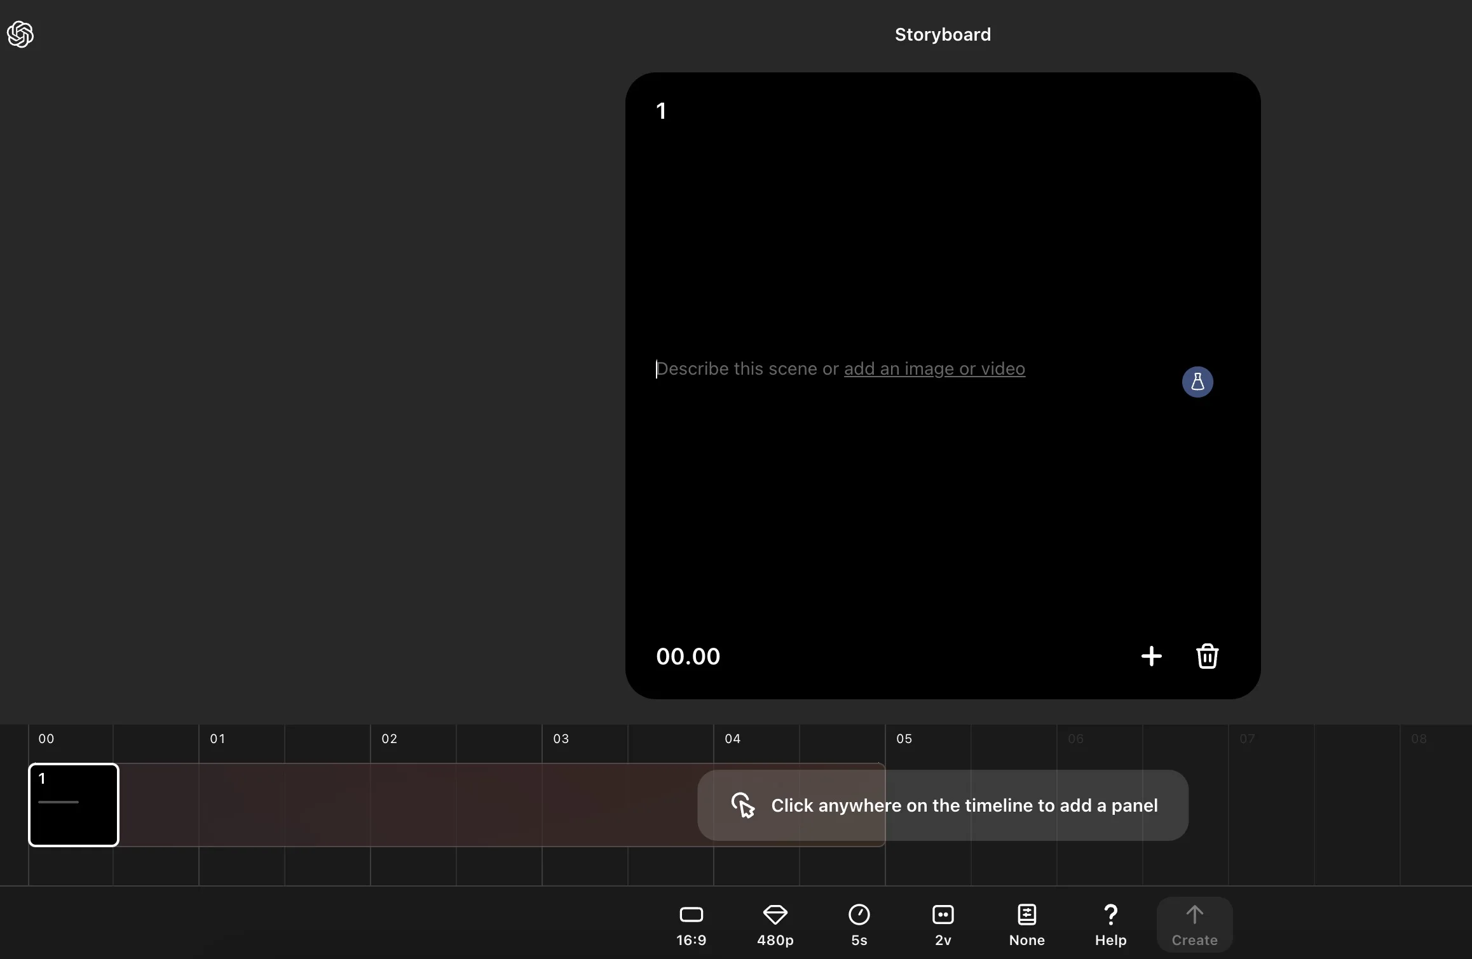Screen dimensions: 1472x959
Task: Open the Help panel icon
Action: (x=1110, y=923)
